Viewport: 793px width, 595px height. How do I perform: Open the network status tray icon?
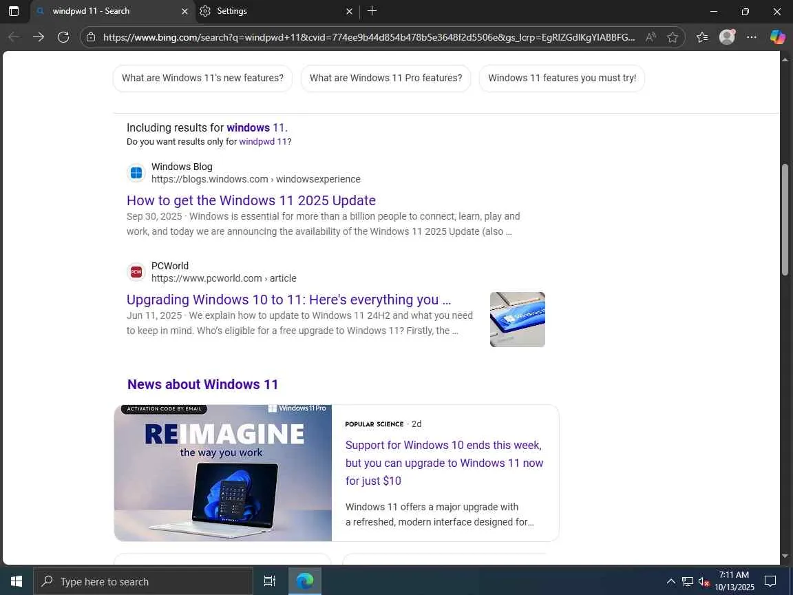(687, 581)
